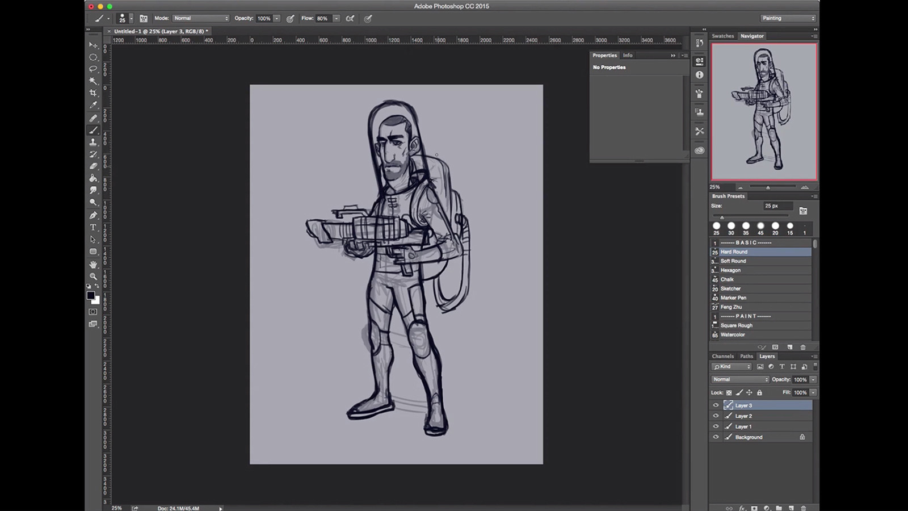Select the Lasso tool

point(94,69)
